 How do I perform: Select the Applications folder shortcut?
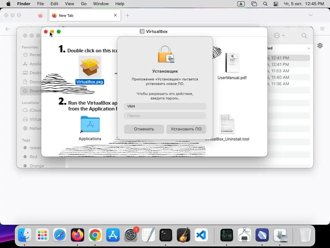pos(90,124)
